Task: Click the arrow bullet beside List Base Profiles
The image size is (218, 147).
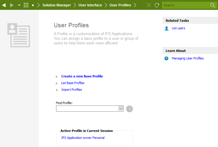Action: click(x=57, y=83)
